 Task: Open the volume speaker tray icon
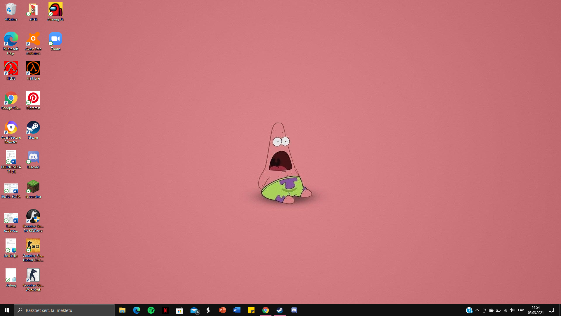click(x=512, y=310)
